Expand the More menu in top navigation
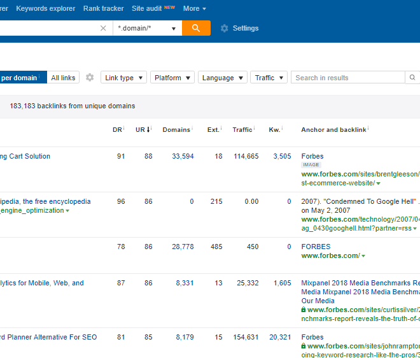The height and width of the screenshot is (358, 420). point(195,8)
